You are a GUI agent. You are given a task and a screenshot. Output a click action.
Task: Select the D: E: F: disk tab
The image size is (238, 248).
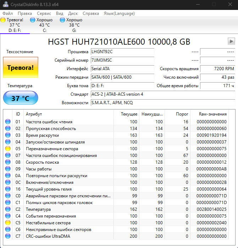tap(15, 25)
